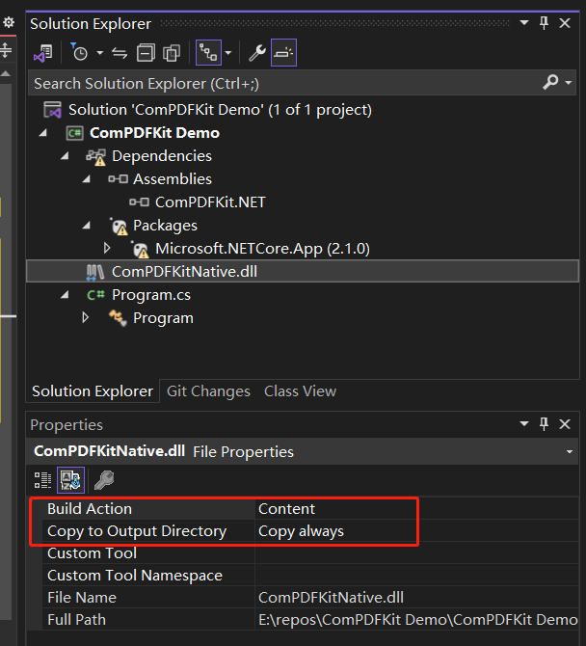The width and height of the screenshot is (586, 646).
Task: Toggle Preview Selected Items button
Action: pos(283,52)
